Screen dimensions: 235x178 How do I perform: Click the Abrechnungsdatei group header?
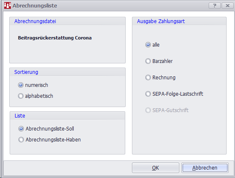[x=35, y=21]
